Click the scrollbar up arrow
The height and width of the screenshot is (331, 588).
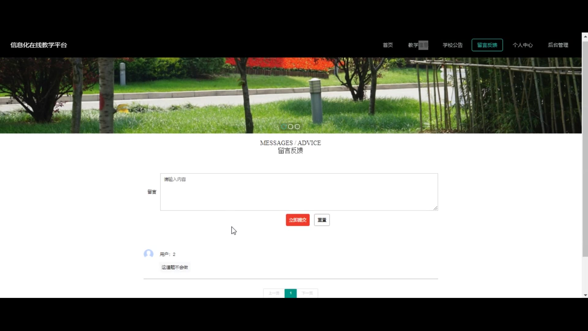tap(585, 36)
